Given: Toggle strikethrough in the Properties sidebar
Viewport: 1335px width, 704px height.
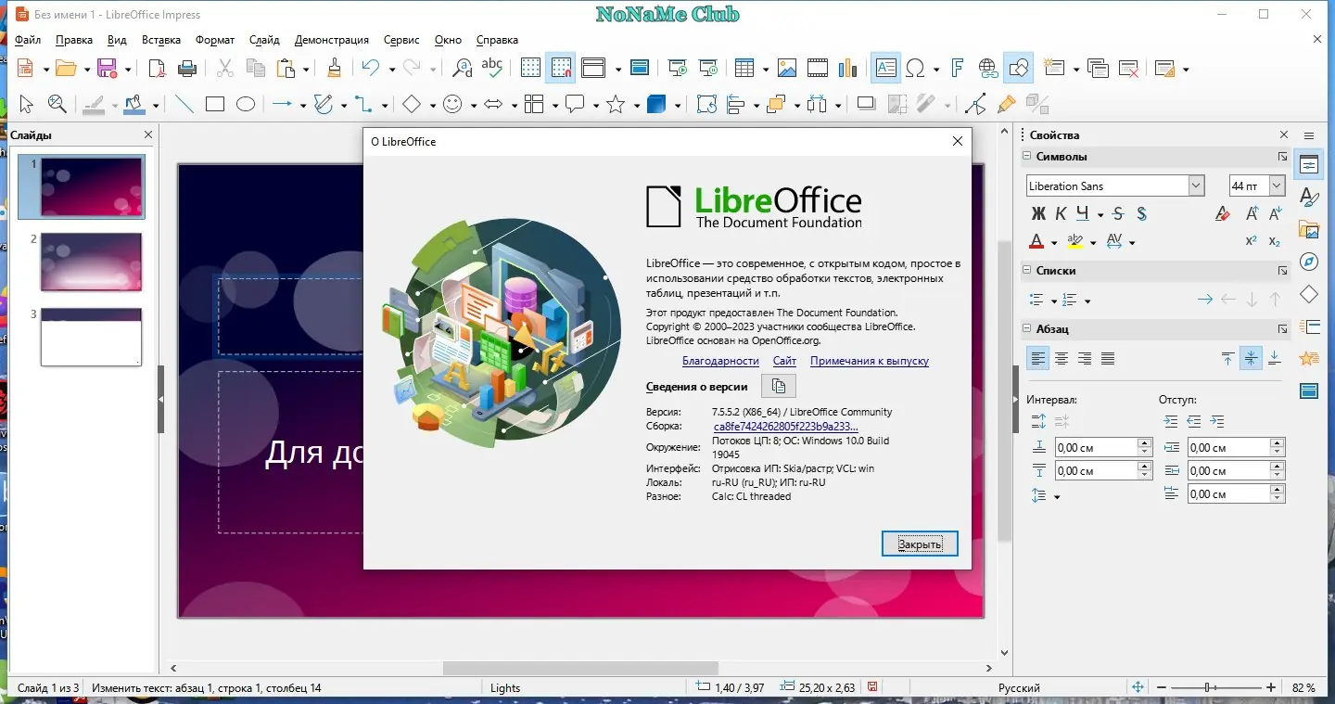Looking at the screenshot, I should click(1118, 214).
